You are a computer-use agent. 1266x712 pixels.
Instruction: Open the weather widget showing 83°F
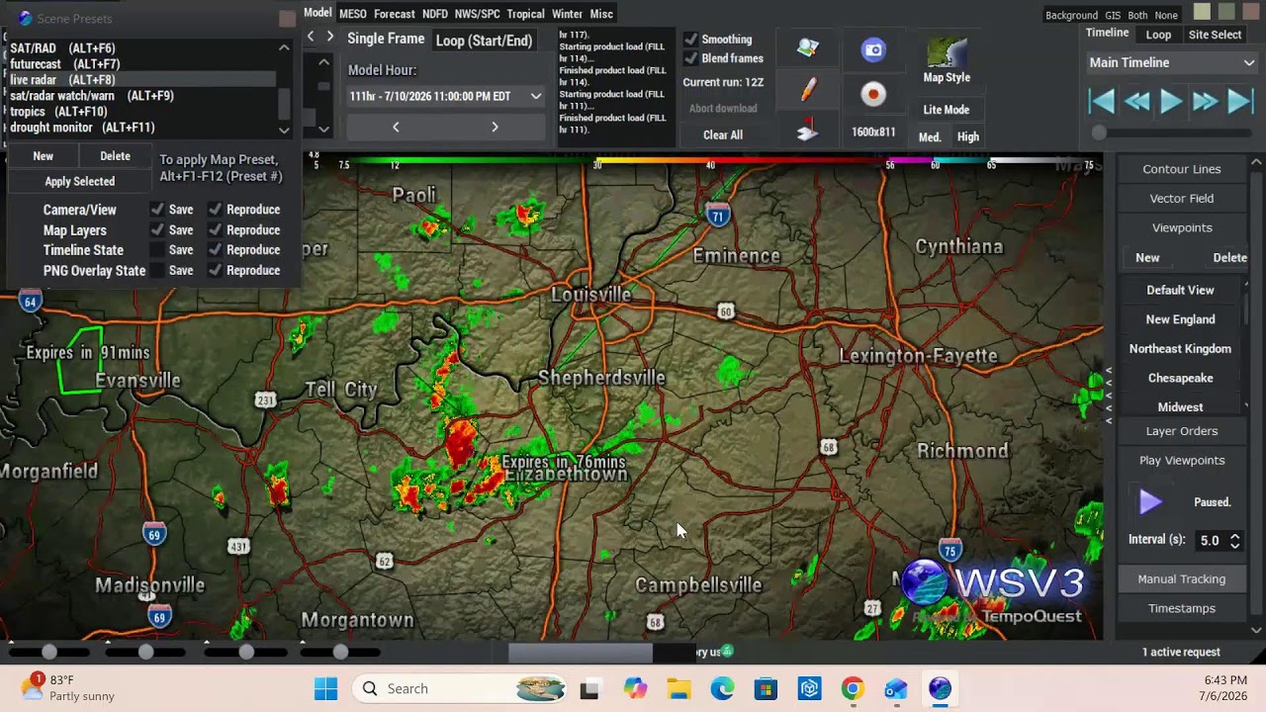pyautogui.click(x=69, y=688)
